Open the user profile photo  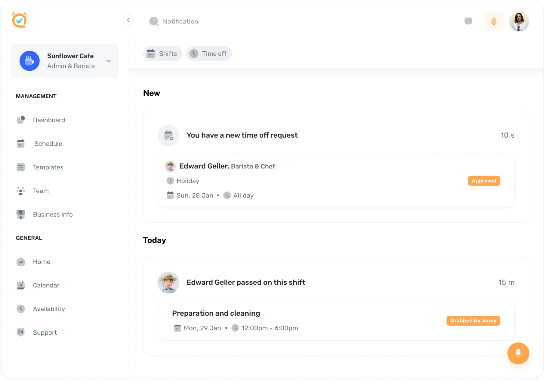click(519, 21)
